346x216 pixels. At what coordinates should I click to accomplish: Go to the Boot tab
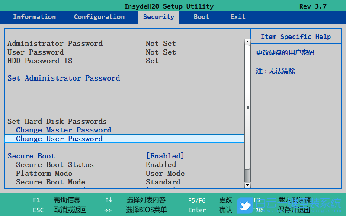201,17
